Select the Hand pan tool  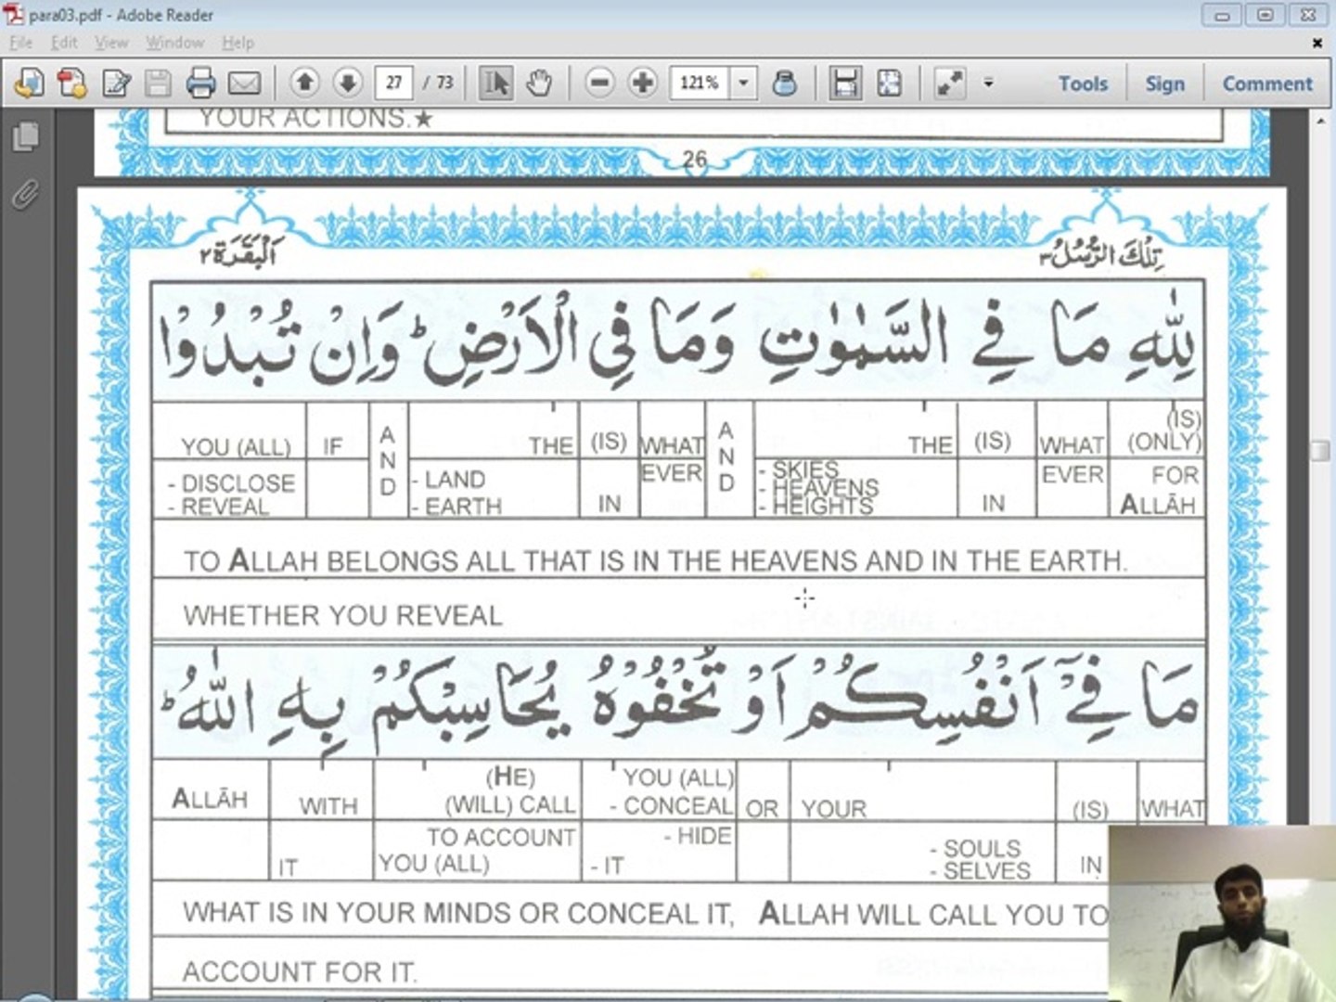point(538,83)
